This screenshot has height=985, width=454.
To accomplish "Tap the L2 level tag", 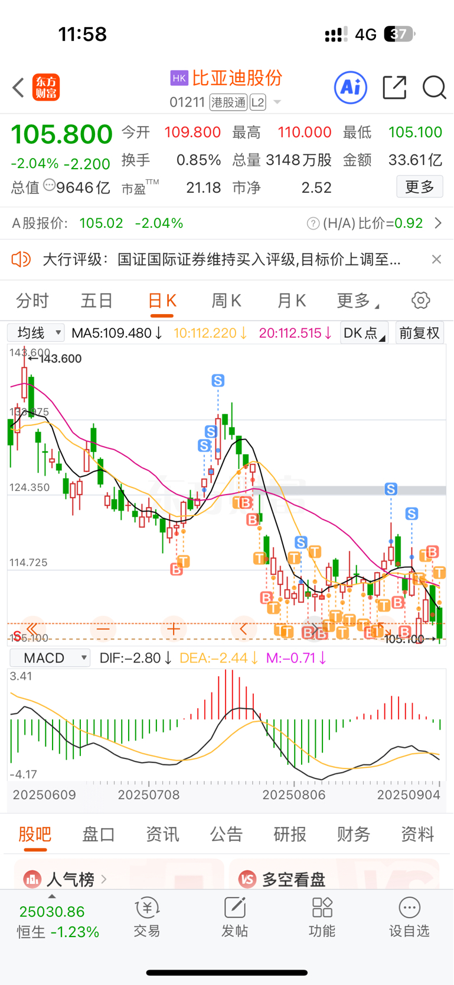I will pyautogui.click(x=258, y=102).
